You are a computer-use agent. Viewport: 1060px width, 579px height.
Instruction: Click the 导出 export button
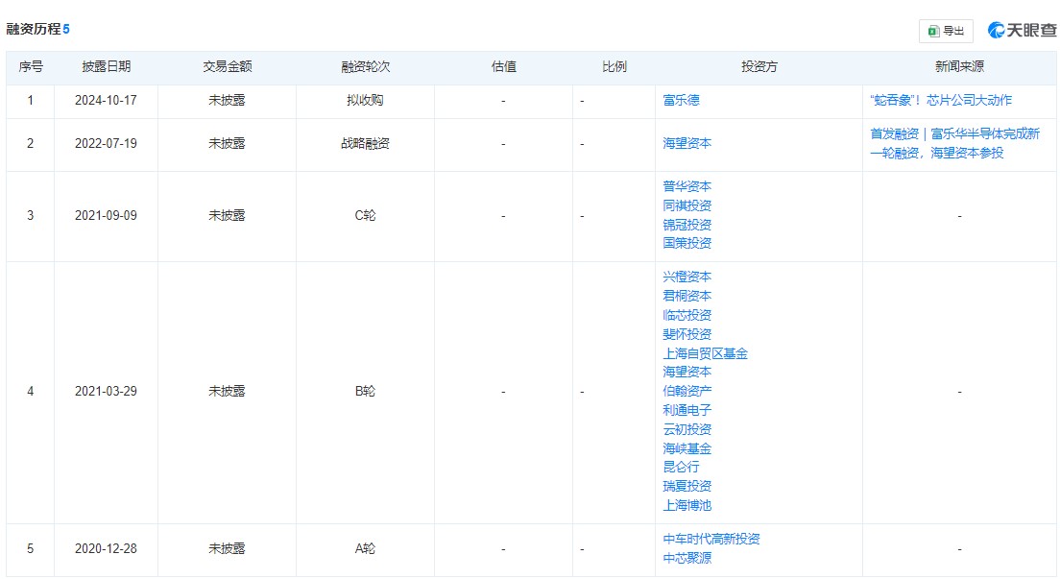(946, 31)
